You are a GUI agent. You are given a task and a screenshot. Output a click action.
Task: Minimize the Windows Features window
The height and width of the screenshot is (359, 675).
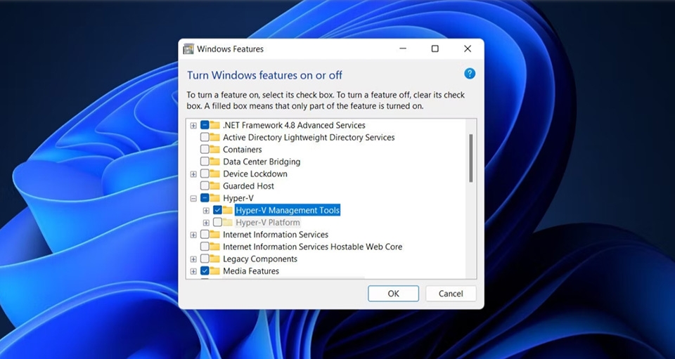(x=403, y=49)
